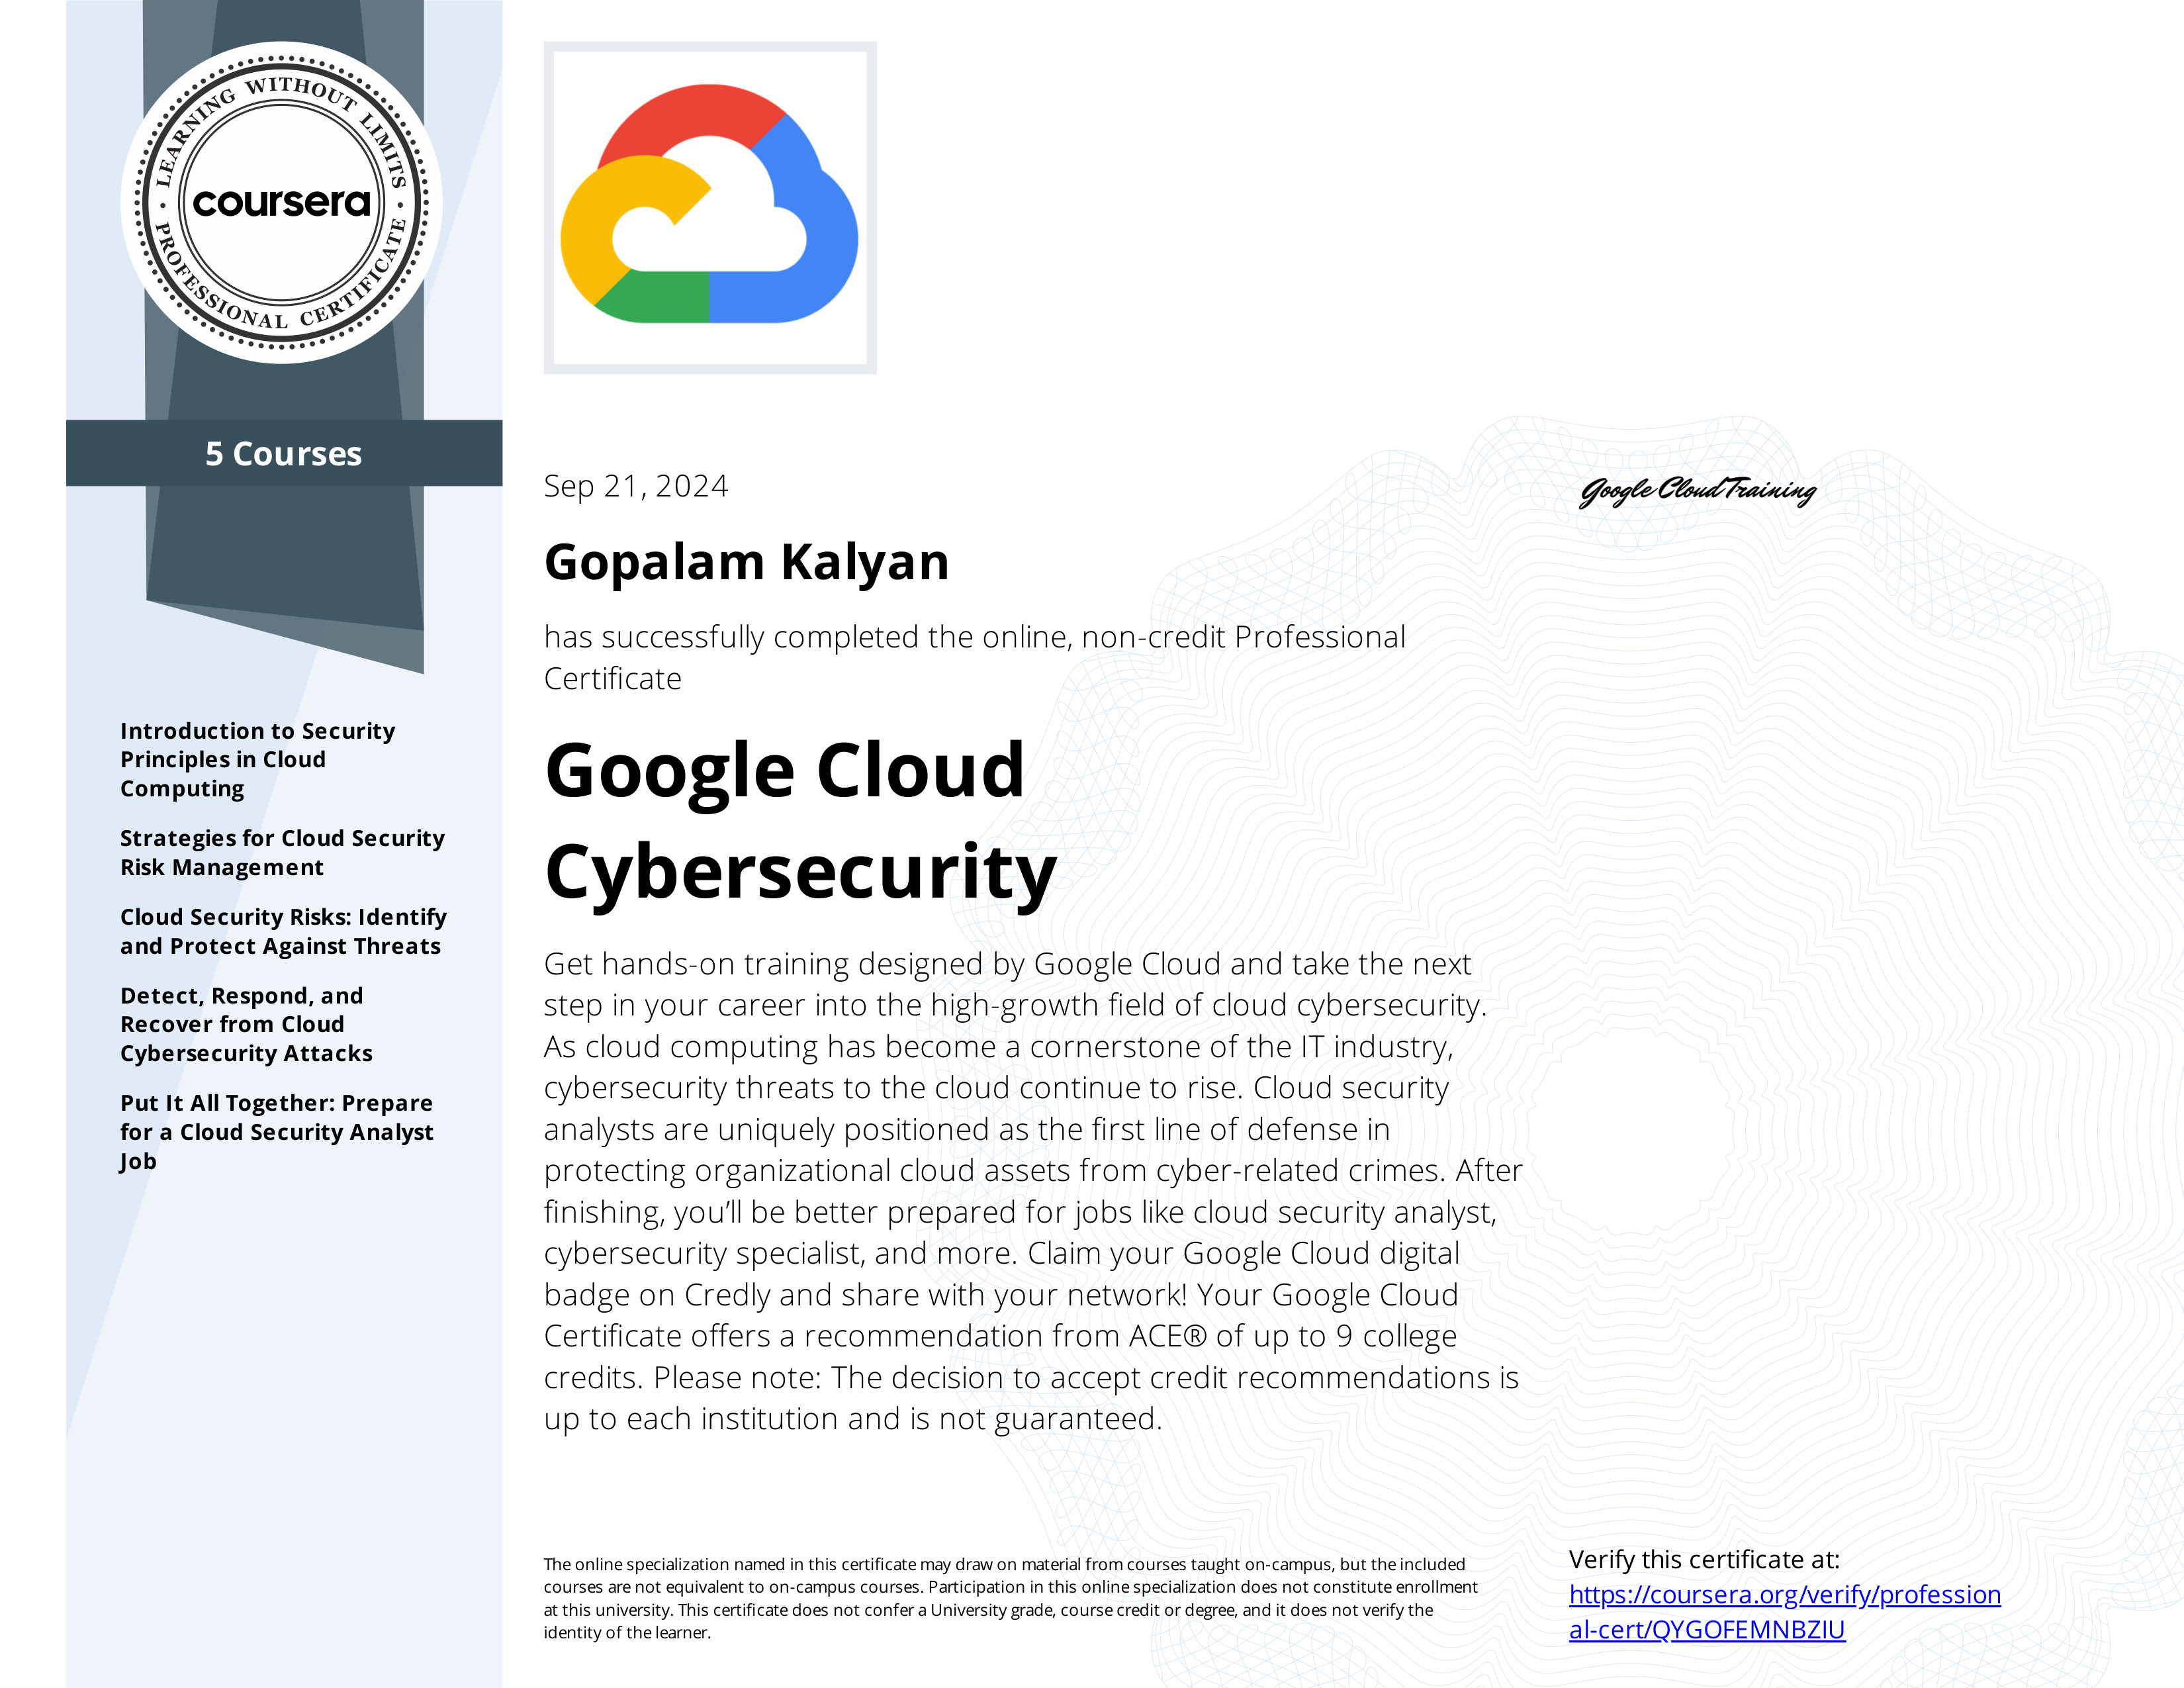Image resolution: width=2184 pixels, height=1688 pixels.
Task: Click the Google Cloud Training signature
Action: tap(1698, 491)
